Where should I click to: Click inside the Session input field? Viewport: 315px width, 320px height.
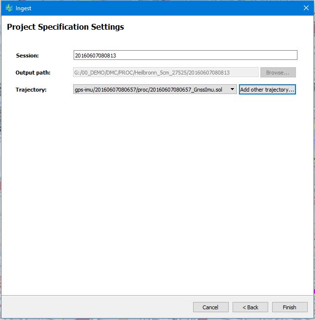coord(185,55)
